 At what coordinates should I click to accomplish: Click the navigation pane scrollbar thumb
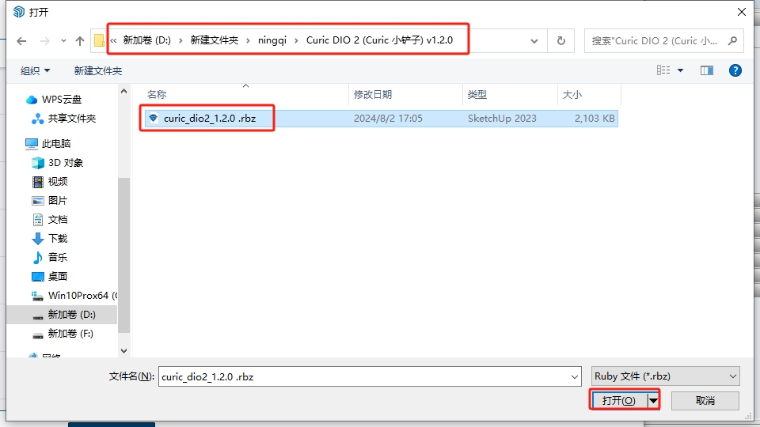click(x=123, y=255)
